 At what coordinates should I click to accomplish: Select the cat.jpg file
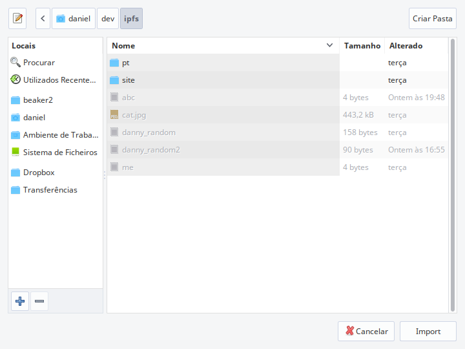(278, 115)
